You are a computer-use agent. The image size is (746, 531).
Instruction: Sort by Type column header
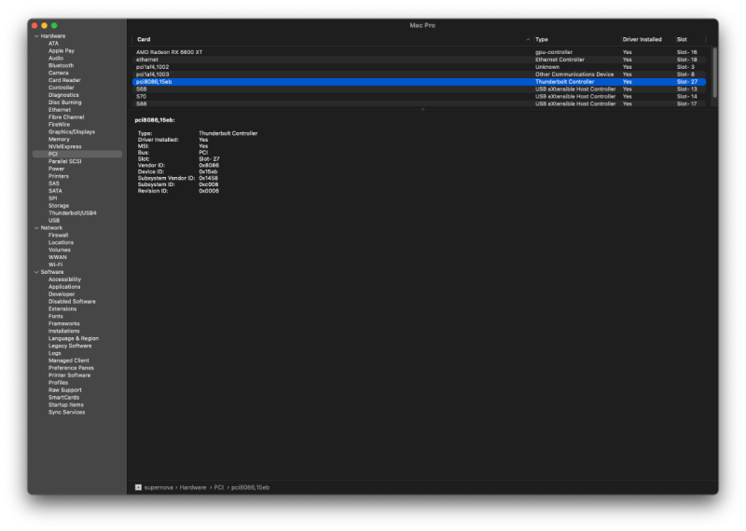pos(542,39)
